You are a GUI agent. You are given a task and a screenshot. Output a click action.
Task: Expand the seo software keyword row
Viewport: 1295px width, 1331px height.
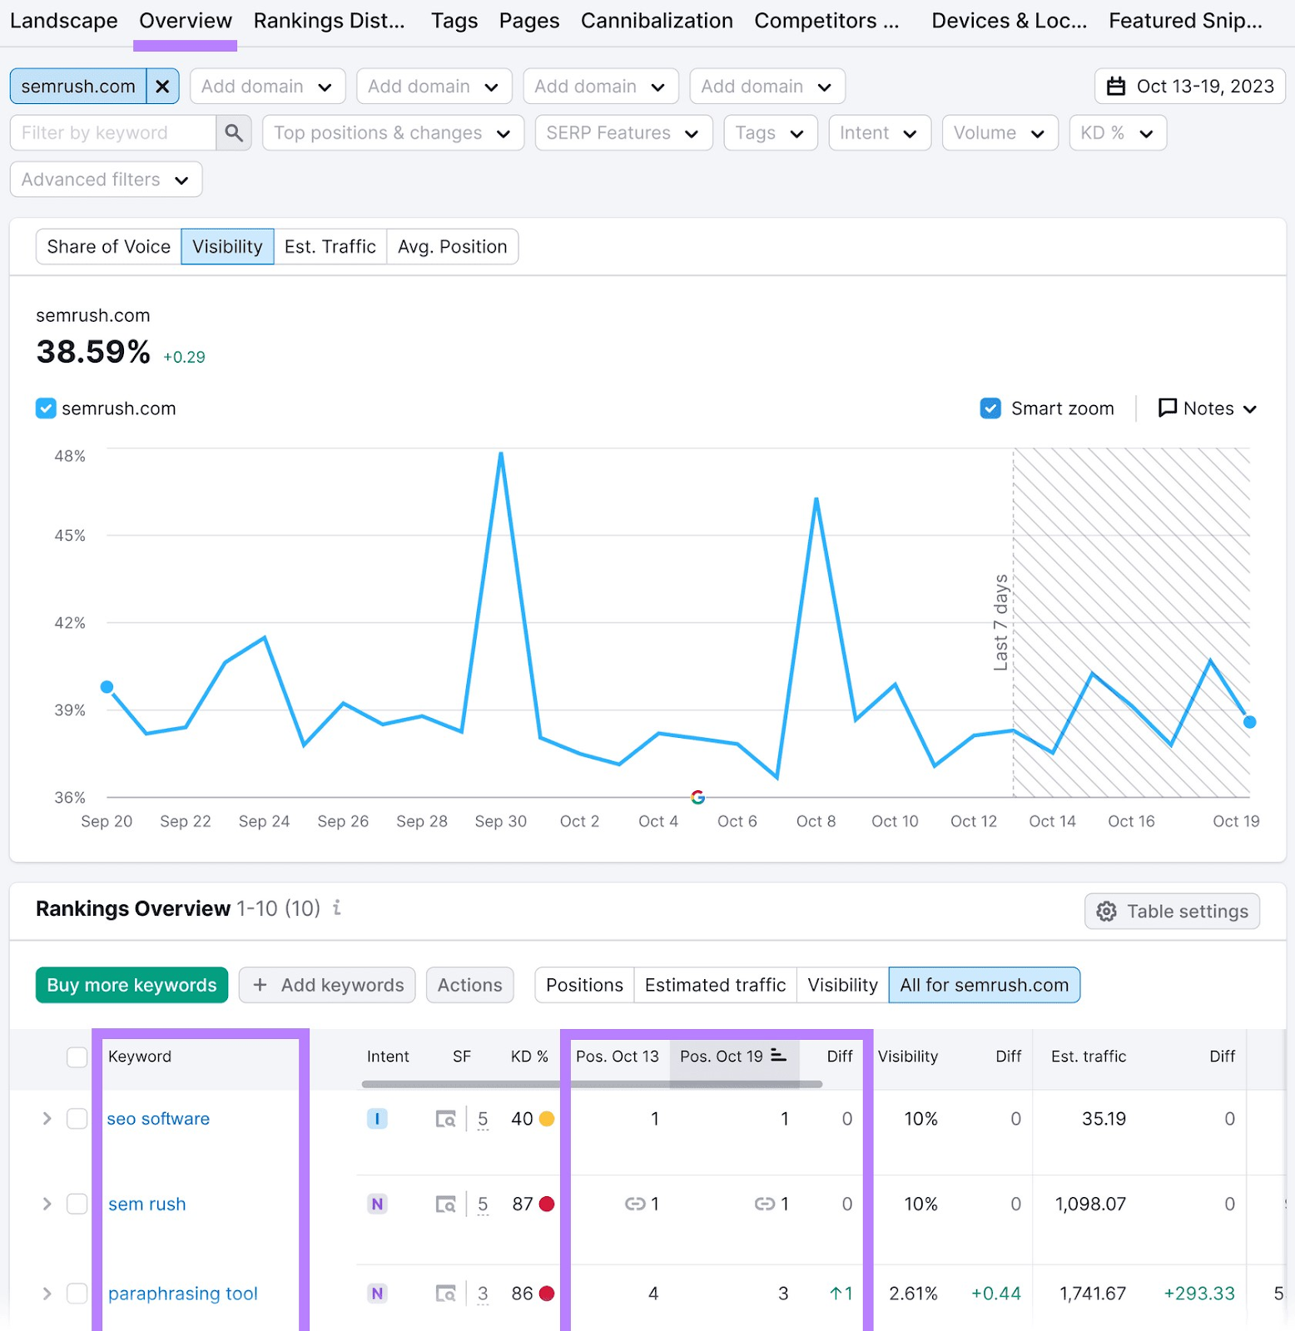(x=47, y=1119)
